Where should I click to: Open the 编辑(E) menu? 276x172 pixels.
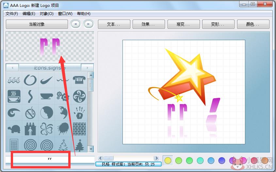pos(29,13)
